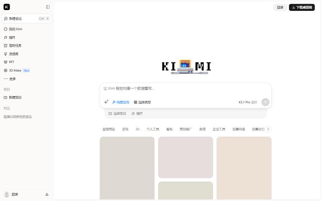The width and height of the screenshot is (322, 201).
Task: Open the tall grey template card
Action: click(x=127, y=168)
